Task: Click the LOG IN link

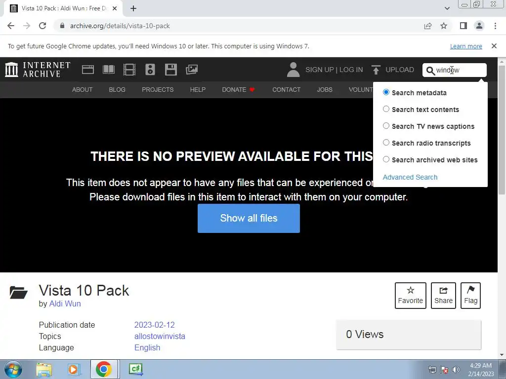Action: coord(351,70)
